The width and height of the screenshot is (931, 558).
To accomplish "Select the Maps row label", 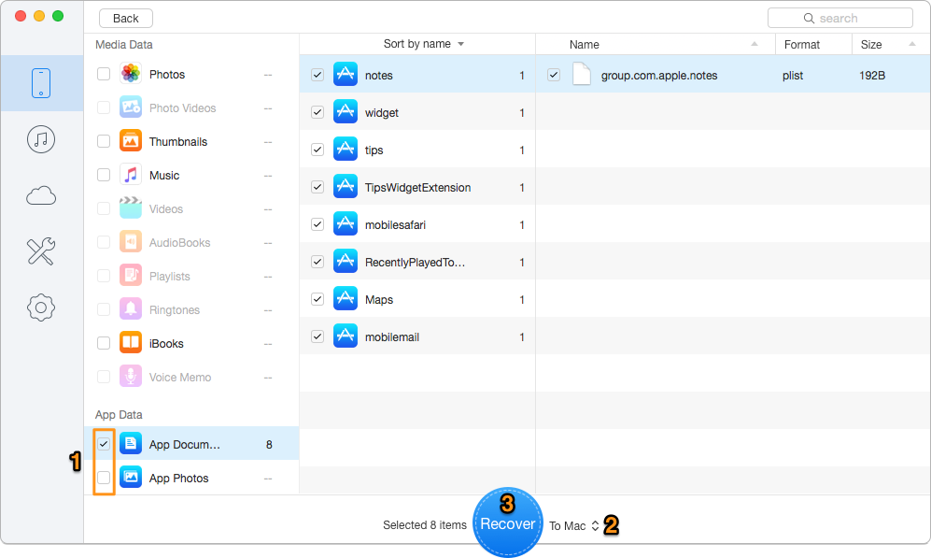I will click(x=379, y=300).
